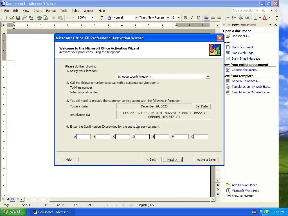Viewport: 288px width, 216px height.
Task: Click the wizard Help button
Action: (69, 159)
